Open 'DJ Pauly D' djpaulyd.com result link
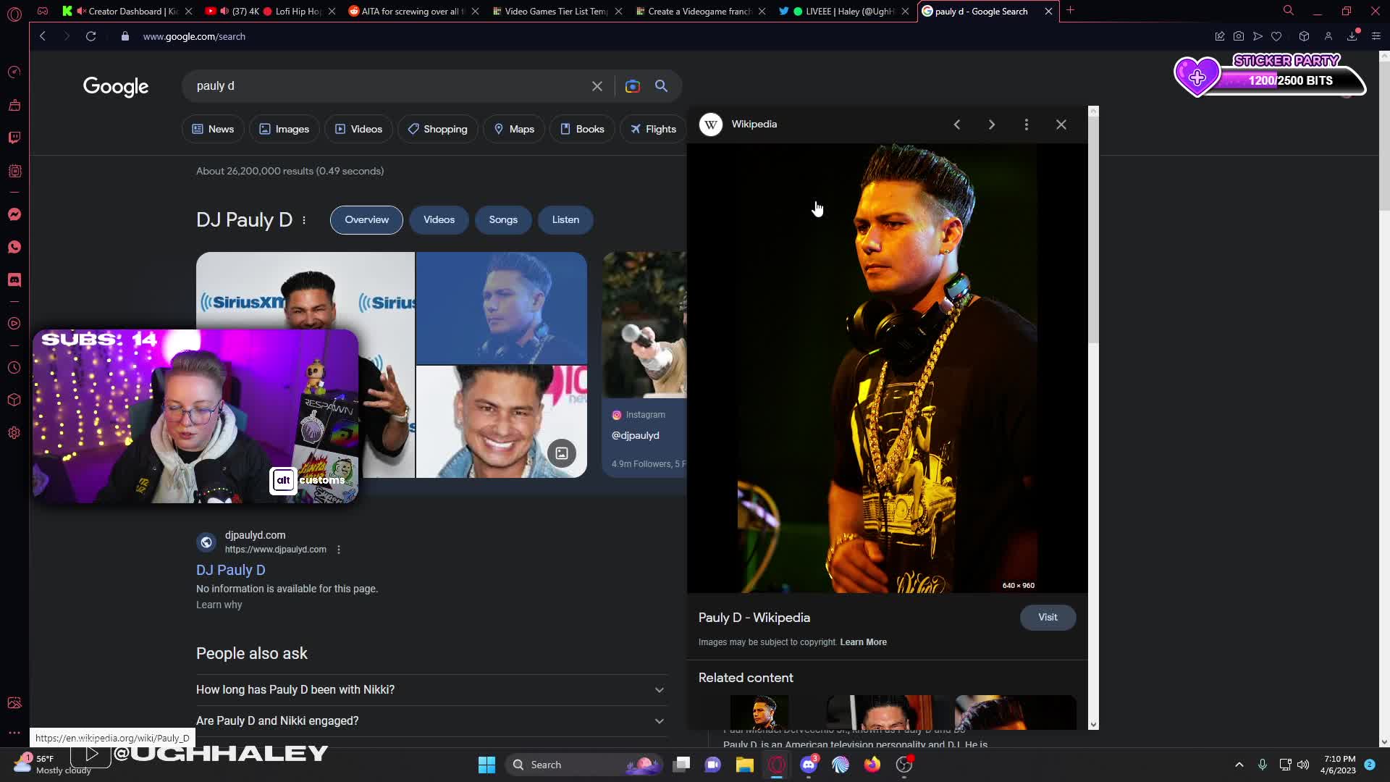Screen dimensions: 1390x782 (231, 571)
